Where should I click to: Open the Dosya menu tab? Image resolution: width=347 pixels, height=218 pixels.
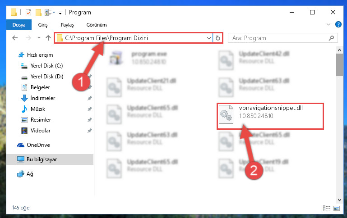(19, 25)
